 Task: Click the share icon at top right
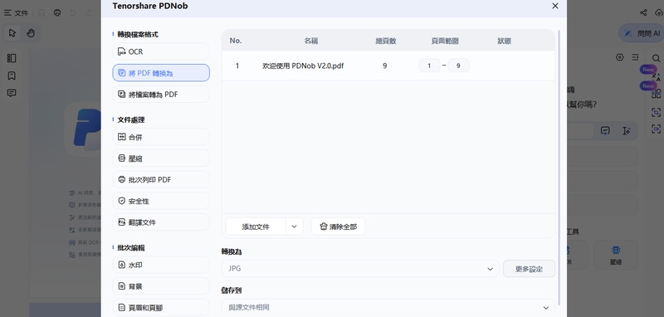tap(643, 12)
